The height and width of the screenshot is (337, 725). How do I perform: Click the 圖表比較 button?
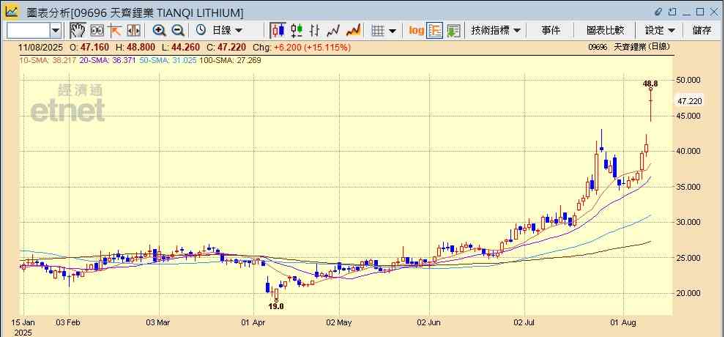point(605,31)
